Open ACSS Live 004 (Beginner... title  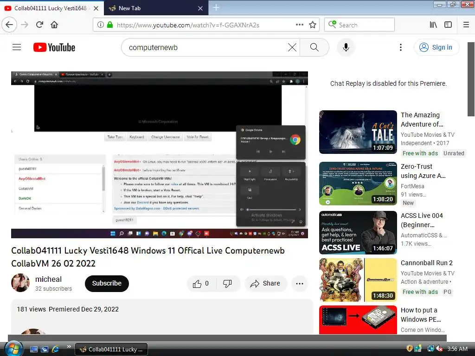(x=422, y=220)
